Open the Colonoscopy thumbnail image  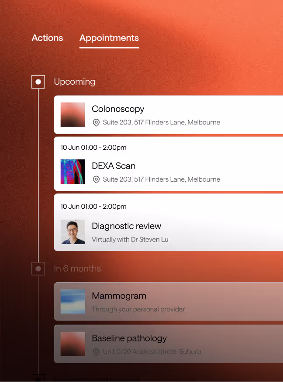(x=73, y=115)
